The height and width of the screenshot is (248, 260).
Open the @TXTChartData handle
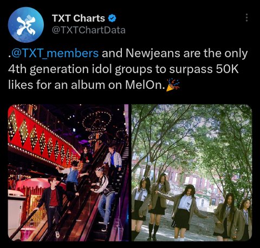click(x=89, y=30)
